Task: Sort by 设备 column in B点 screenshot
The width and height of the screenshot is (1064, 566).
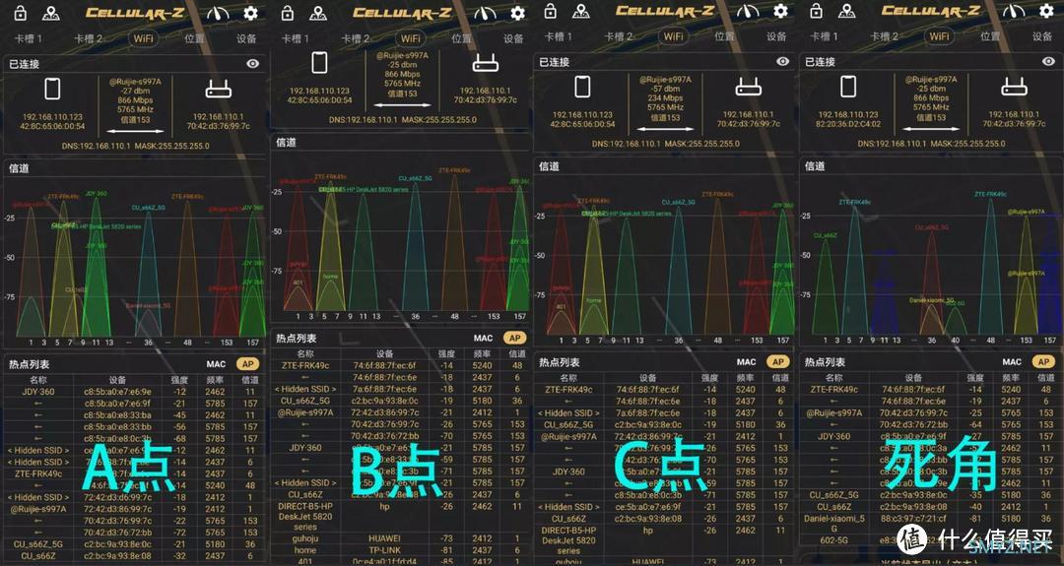Action: (x=385, y=353)
